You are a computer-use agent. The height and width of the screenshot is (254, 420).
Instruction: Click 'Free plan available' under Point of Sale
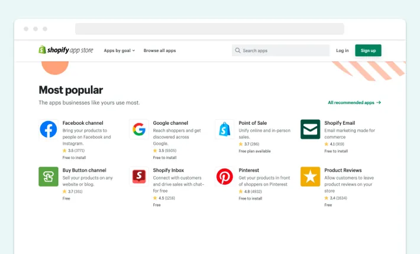[x=255, y=151]
